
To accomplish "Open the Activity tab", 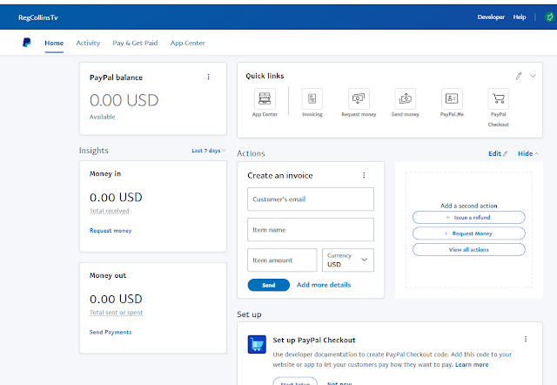I will [x=88, y=43].
